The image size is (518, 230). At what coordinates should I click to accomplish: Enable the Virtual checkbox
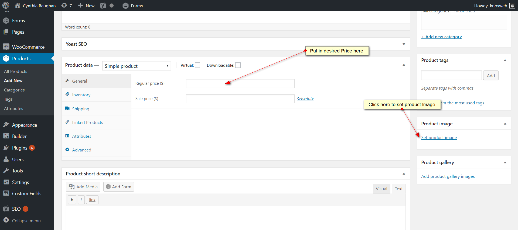[x=197, y=65]
